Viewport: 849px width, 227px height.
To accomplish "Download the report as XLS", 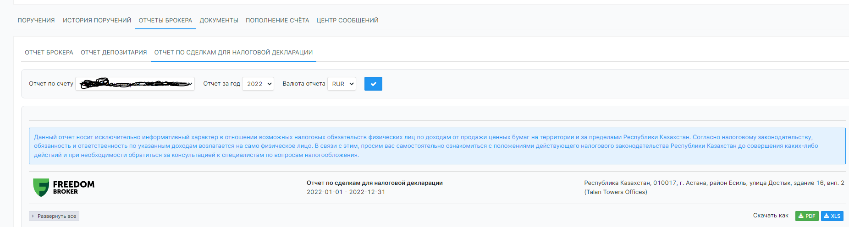I will pos(832,216).
